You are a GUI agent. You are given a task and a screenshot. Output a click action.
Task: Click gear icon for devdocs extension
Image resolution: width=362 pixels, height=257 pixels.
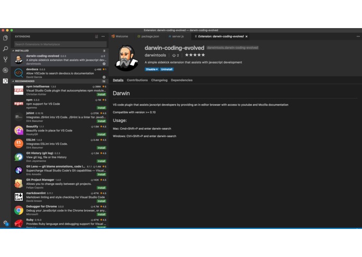[104, 77]
